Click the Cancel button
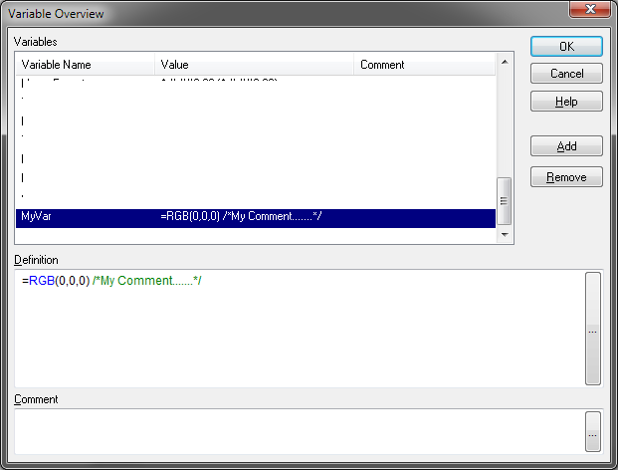 click(566, 74)
